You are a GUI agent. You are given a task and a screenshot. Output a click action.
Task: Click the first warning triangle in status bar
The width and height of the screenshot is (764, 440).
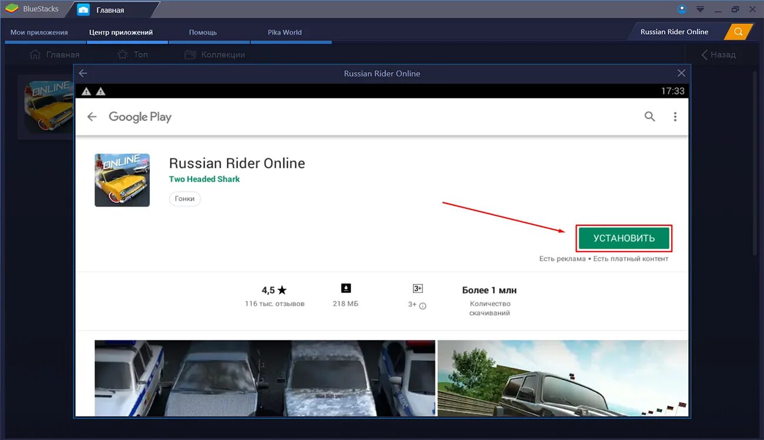(x=86, y=91)
